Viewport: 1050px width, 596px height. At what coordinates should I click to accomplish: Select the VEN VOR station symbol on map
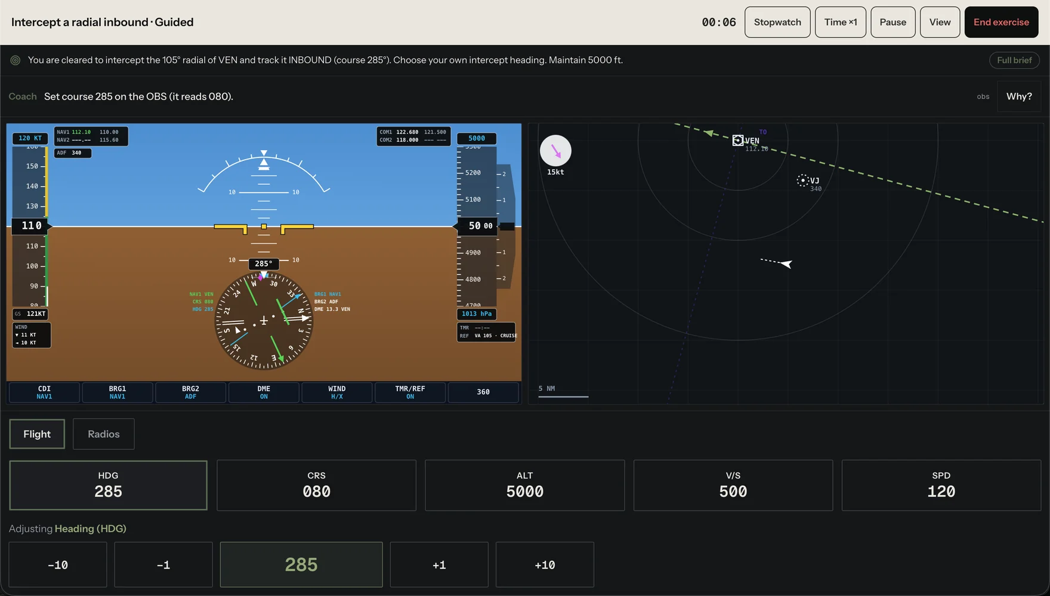point(738,140)
